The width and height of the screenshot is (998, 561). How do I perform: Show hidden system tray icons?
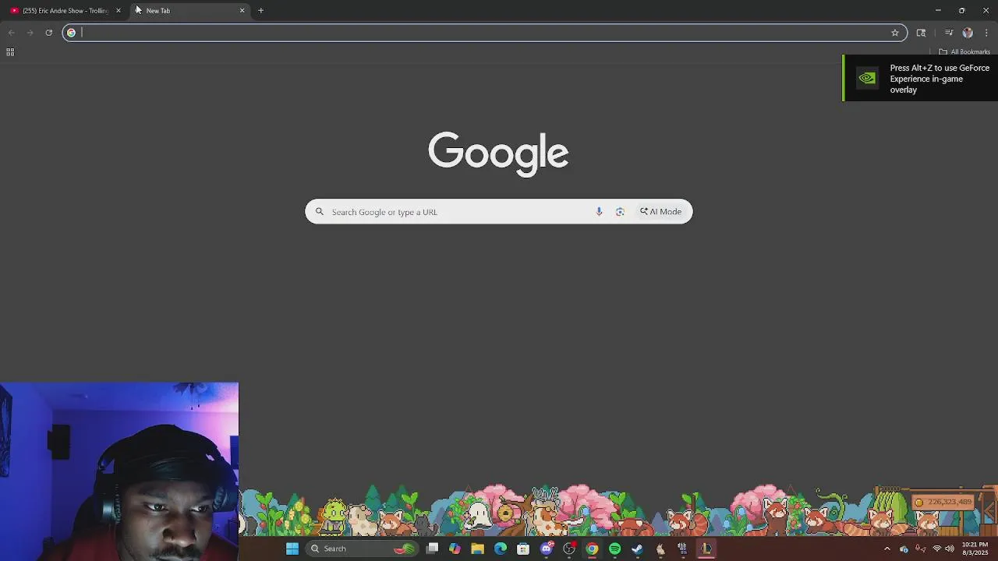[x=887, y=549]
